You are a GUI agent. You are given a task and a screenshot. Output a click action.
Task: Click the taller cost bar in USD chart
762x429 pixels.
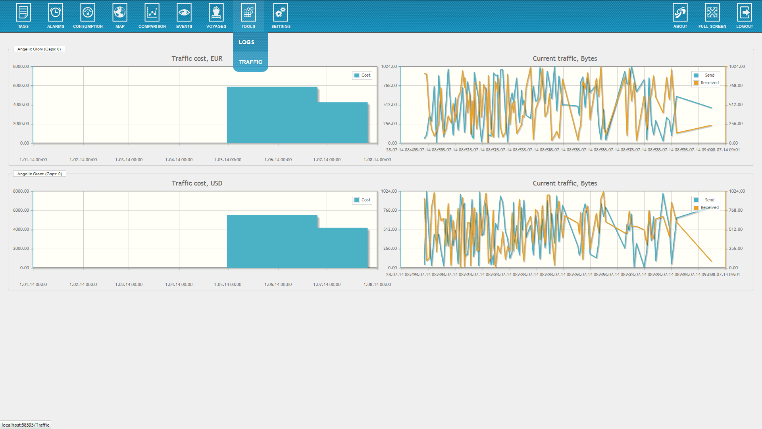272,242
